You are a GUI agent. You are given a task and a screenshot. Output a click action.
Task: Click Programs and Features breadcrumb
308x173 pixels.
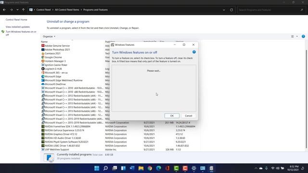95,10
